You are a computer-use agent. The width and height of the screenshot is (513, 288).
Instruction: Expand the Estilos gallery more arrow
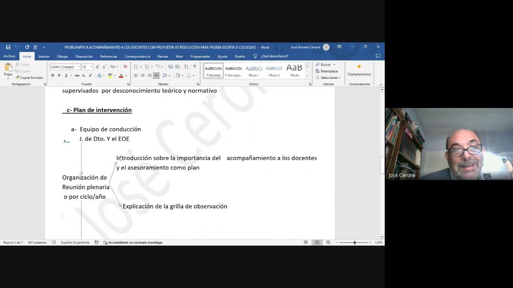tap(307, 76)
